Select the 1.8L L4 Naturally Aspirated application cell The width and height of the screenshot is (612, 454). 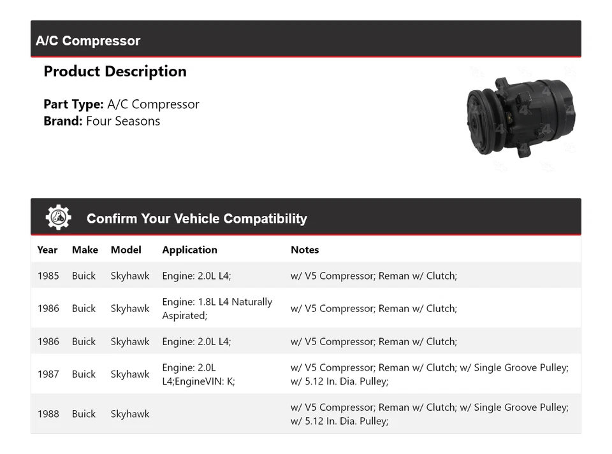click(x=217, y=308)
